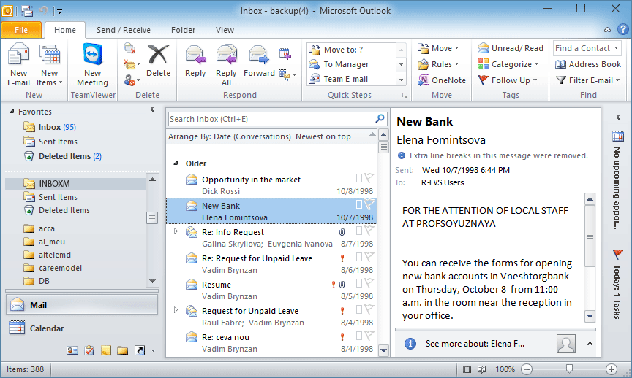Start a New TeamViewer Meeting
Screen dimensions: 632x378
(92, 65)
